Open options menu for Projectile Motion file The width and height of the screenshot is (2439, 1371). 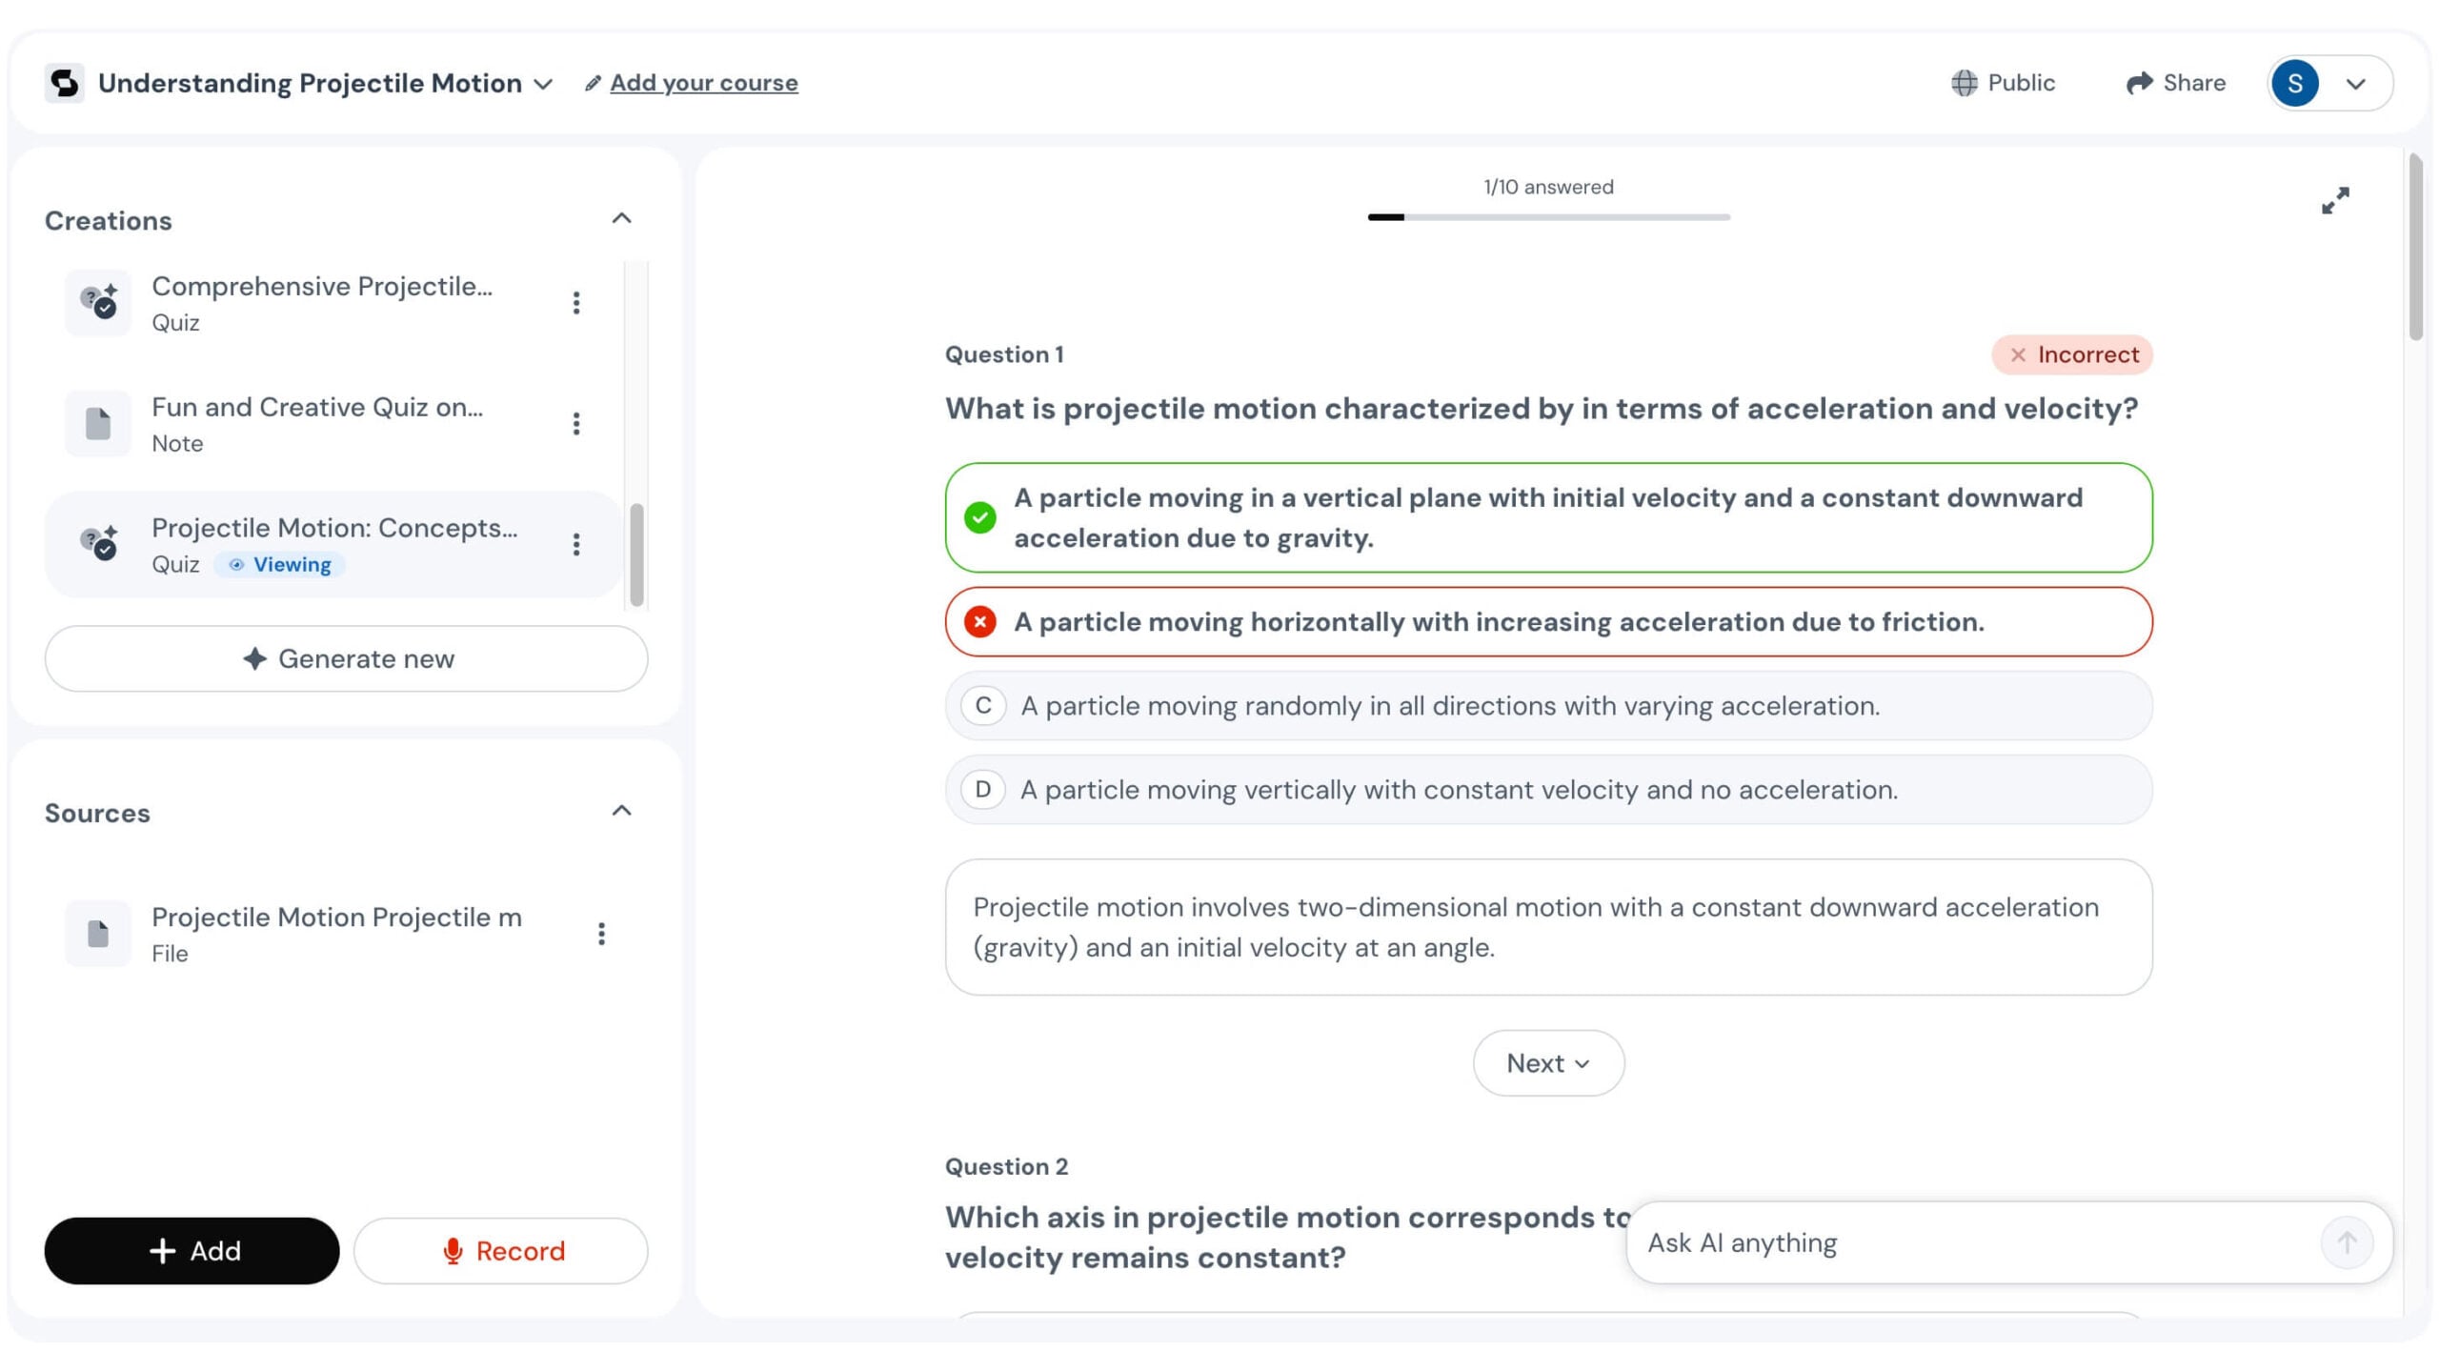coord(601,934)
